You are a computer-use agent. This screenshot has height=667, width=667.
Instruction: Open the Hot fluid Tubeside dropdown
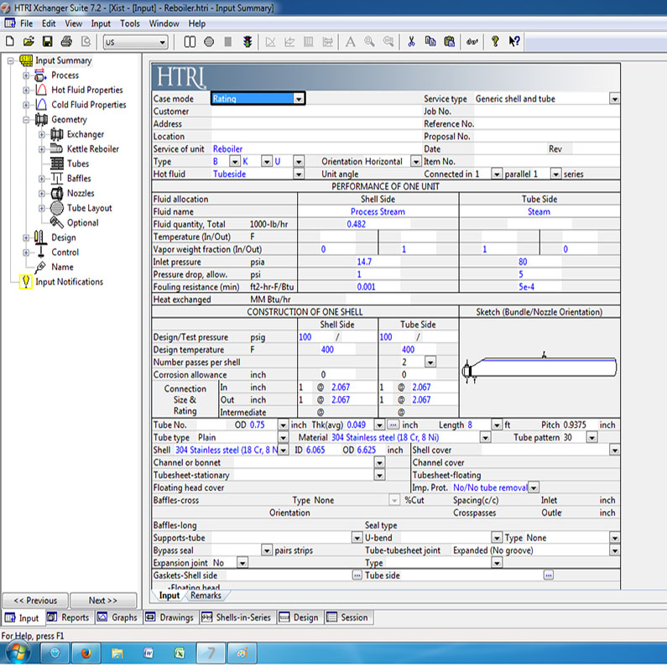[299, 175]
